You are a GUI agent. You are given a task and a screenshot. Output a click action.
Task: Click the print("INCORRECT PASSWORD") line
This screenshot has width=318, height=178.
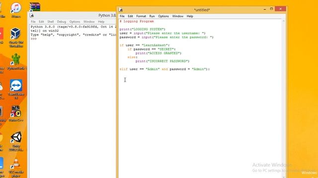click(162, 61)
